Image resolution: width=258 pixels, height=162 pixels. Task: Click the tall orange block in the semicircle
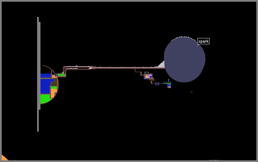pos(54,93)
